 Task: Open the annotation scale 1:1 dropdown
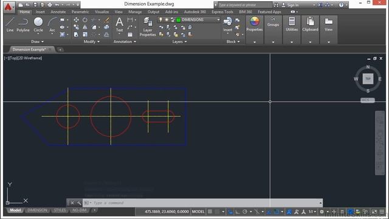[x=312, y=212]
